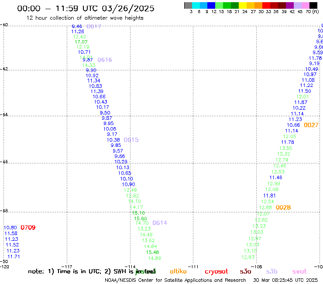Select the time marker 0614
This screenshot has width=323, height=284.
click(160, 223)
